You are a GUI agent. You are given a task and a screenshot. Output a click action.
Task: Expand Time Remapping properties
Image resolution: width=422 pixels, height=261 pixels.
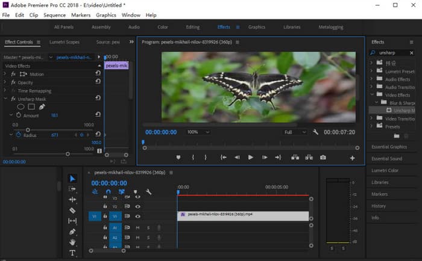pyautogui.click(x=5, y=90)
